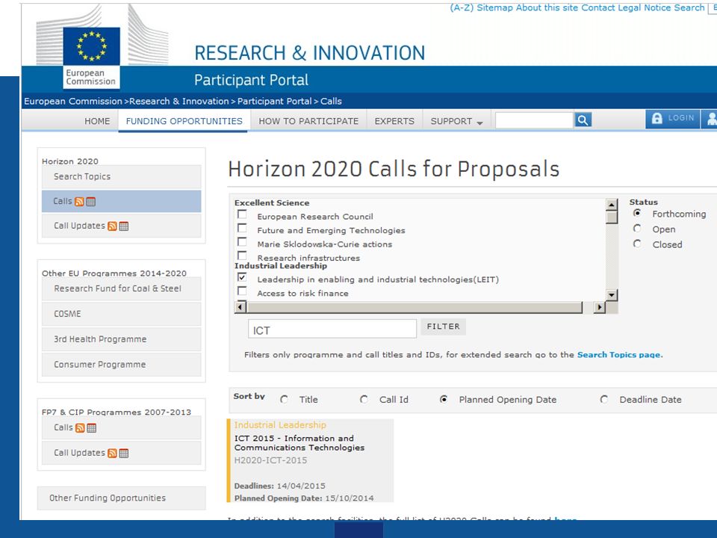
Task: Open FP7 & CIP Calls RSS feed icon
Action: tap(80, 427)
